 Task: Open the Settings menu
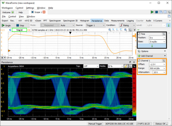30,8
